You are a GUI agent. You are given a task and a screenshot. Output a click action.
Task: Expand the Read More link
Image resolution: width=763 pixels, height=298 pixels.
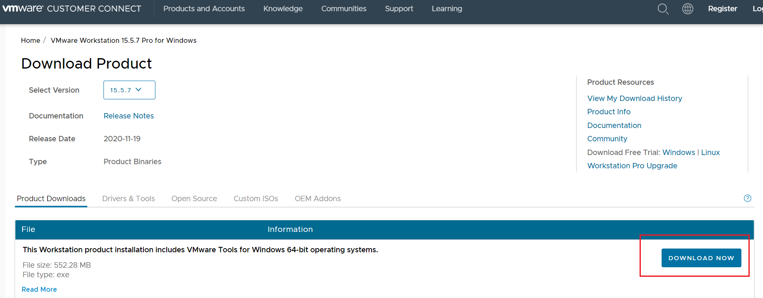(39, 289)
